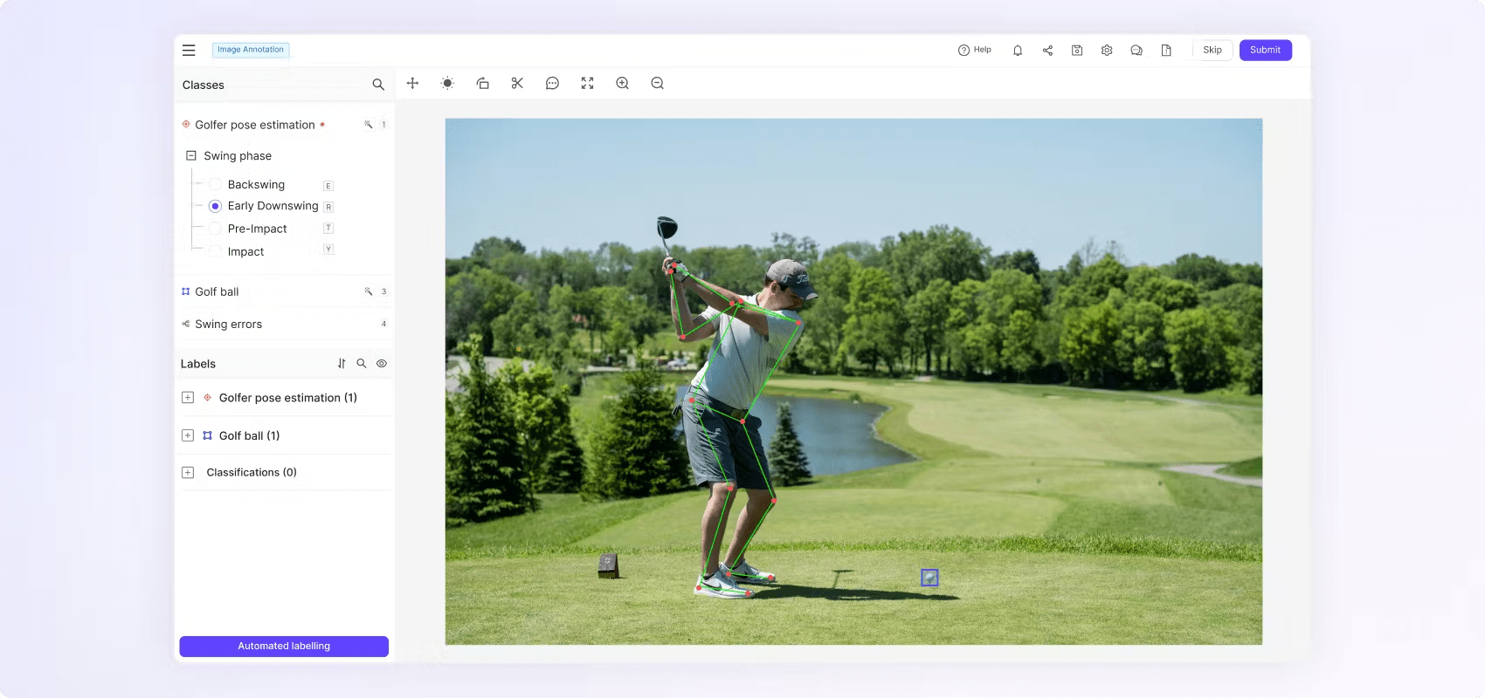Click the R shortcut badge beside Early Downswing
The width and height of the screenshot is (1485, 698).
coord(328,207)
